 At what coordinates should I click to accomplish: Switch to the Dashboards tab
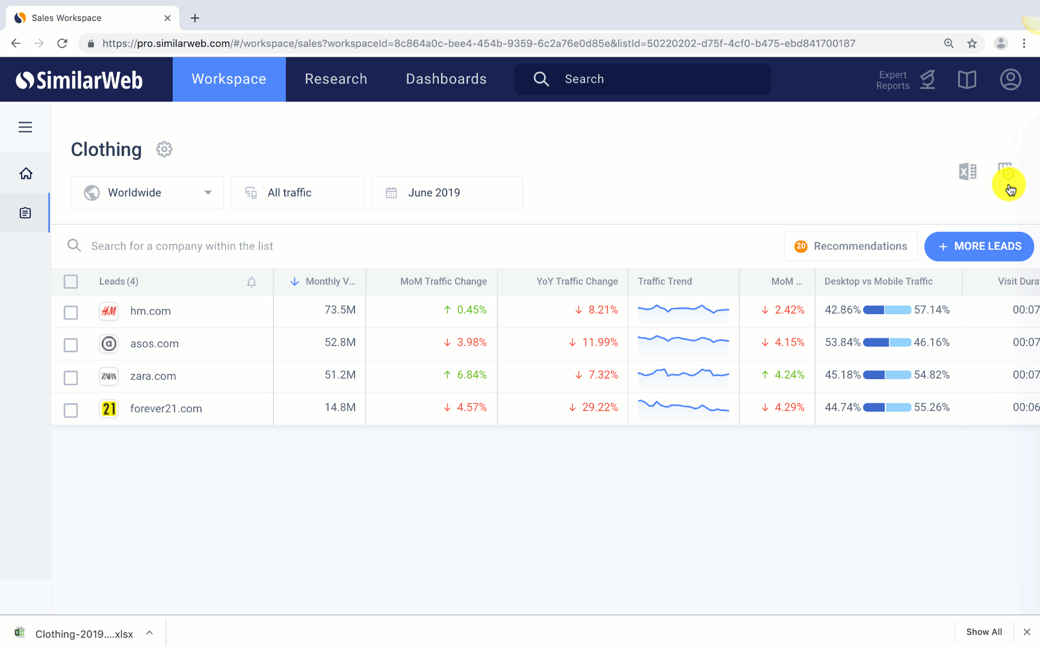446,79
